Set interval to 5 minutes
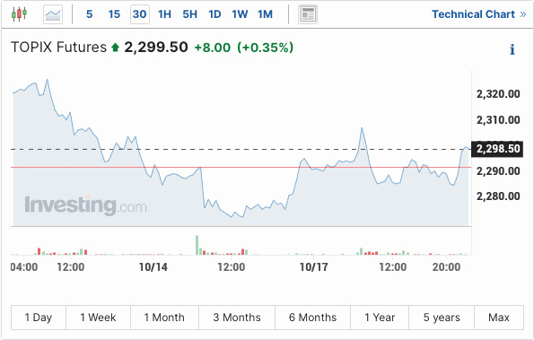534x340 pixels. tap(89, 14)
